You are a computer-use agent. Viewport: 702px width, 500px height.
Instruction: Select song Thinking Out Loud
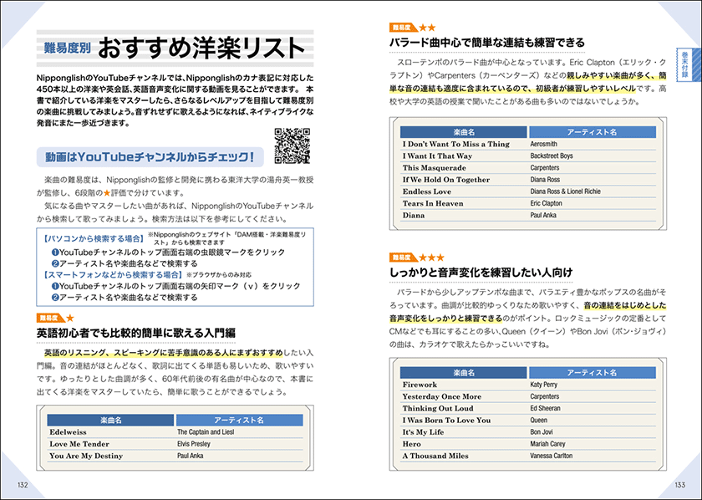click(438, 409)
